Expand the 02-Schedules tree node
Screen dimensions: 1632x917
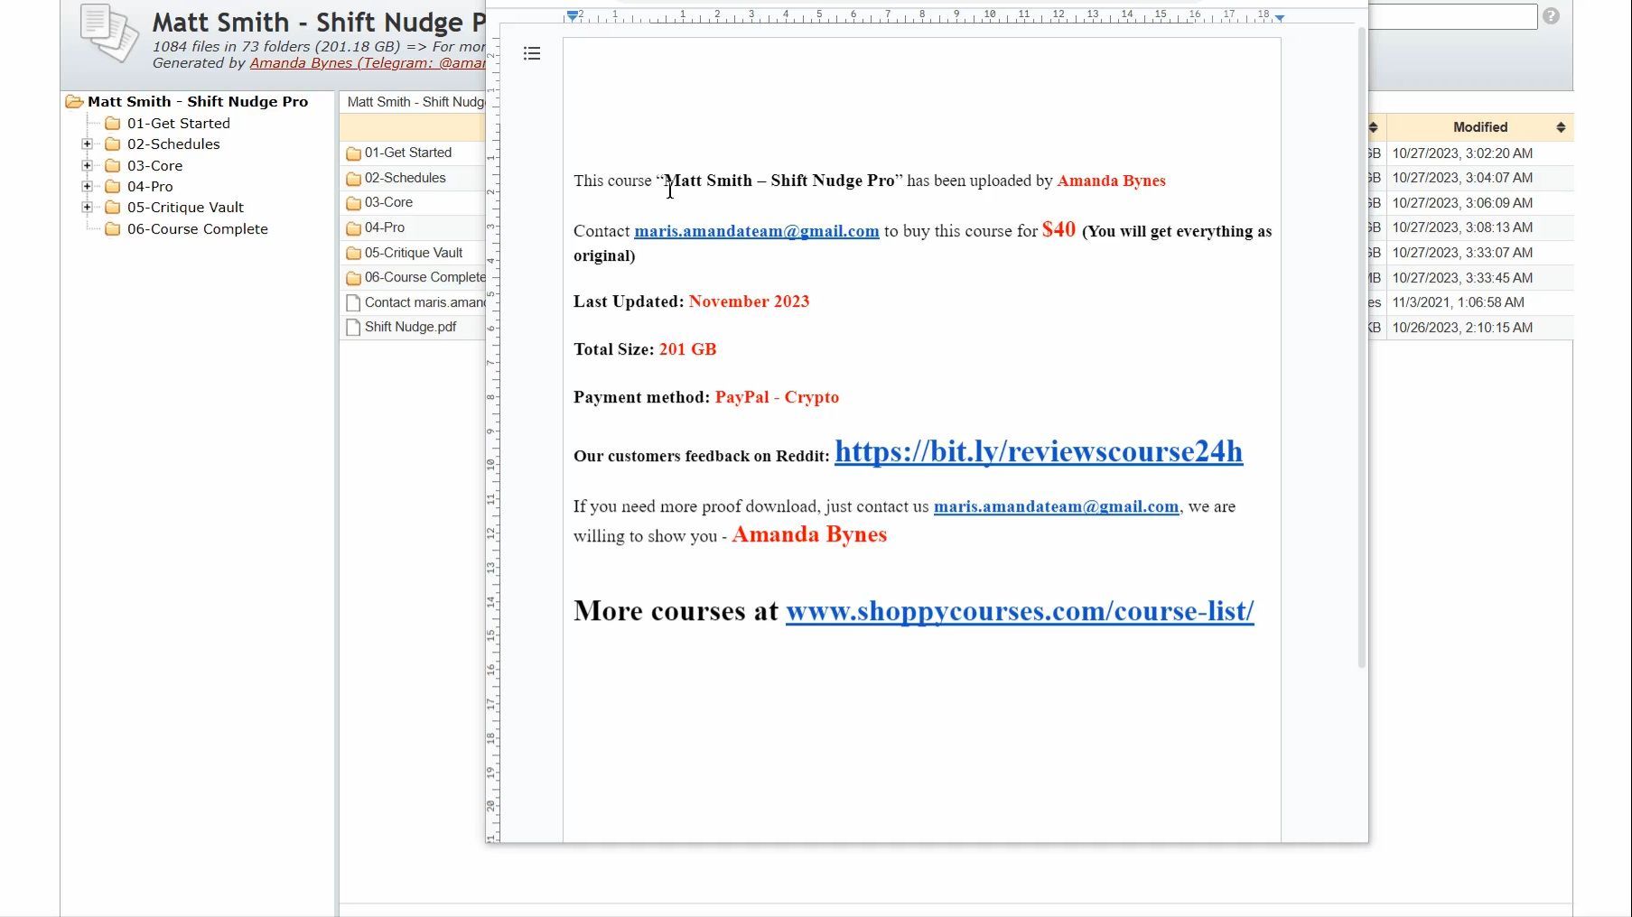pyautogui.click(x=88, y=144)
